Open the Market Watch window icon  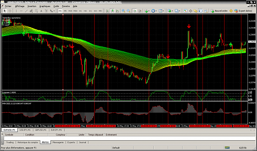(185, 11)
